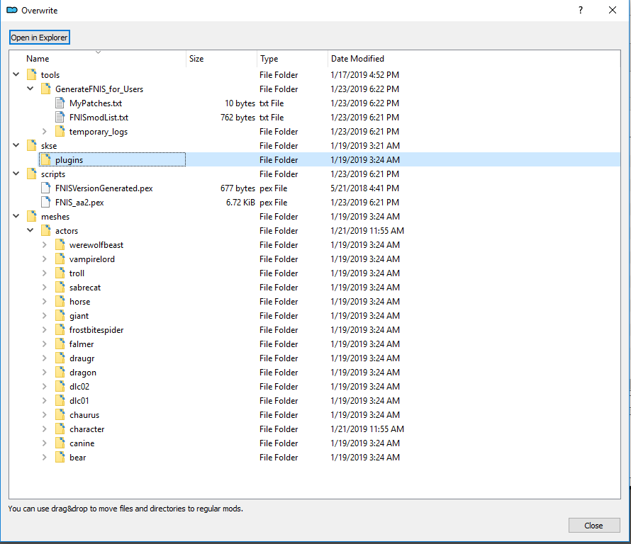Click the falmer folder icon

(60, 344)
